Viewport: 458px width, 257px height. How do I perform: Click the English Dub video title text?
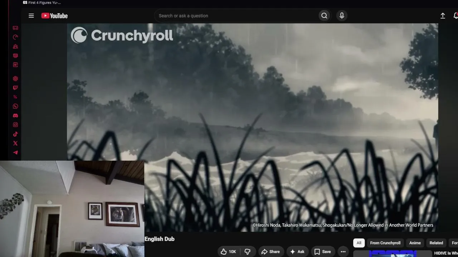[160, 239]
